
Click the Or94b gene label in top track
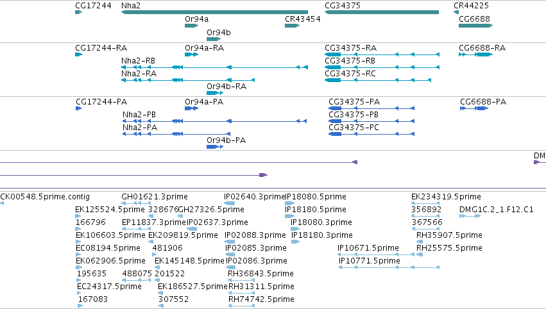tap(219, 32)
